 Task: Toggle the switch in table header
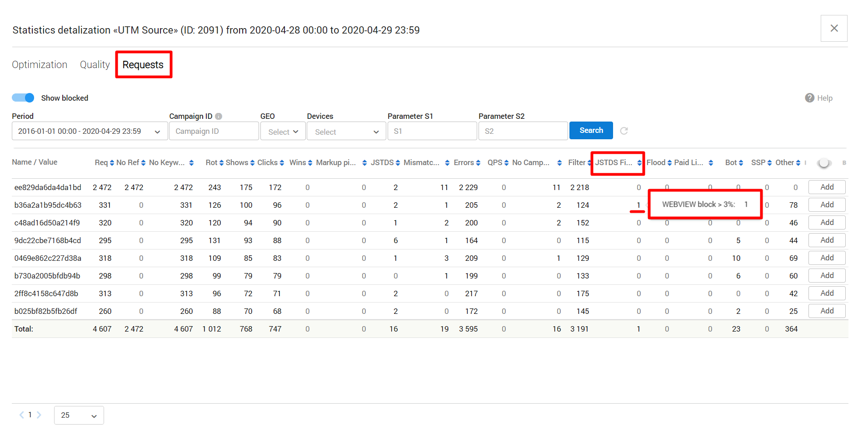[x=824, y=163]
